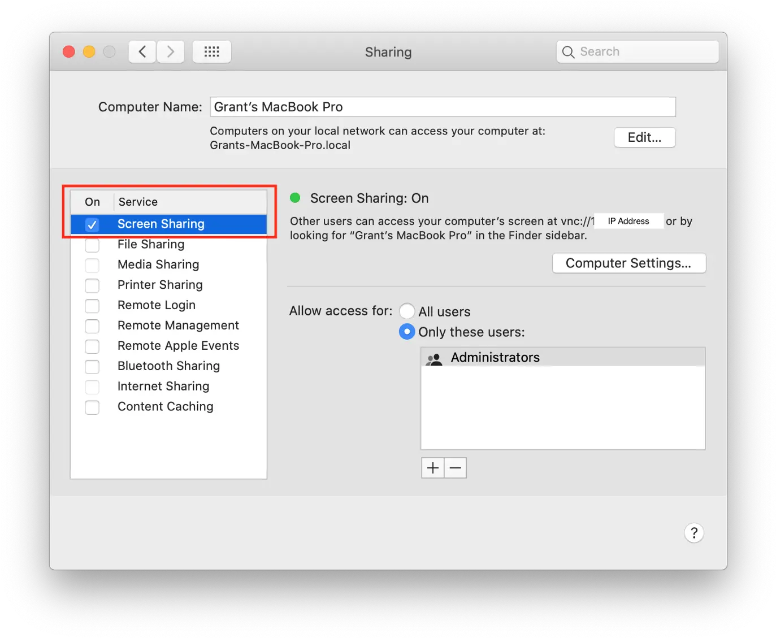Enable the Bluetooth Sharing checkbox
Screen dimensions: 776x638
click(x=92, y=367)
